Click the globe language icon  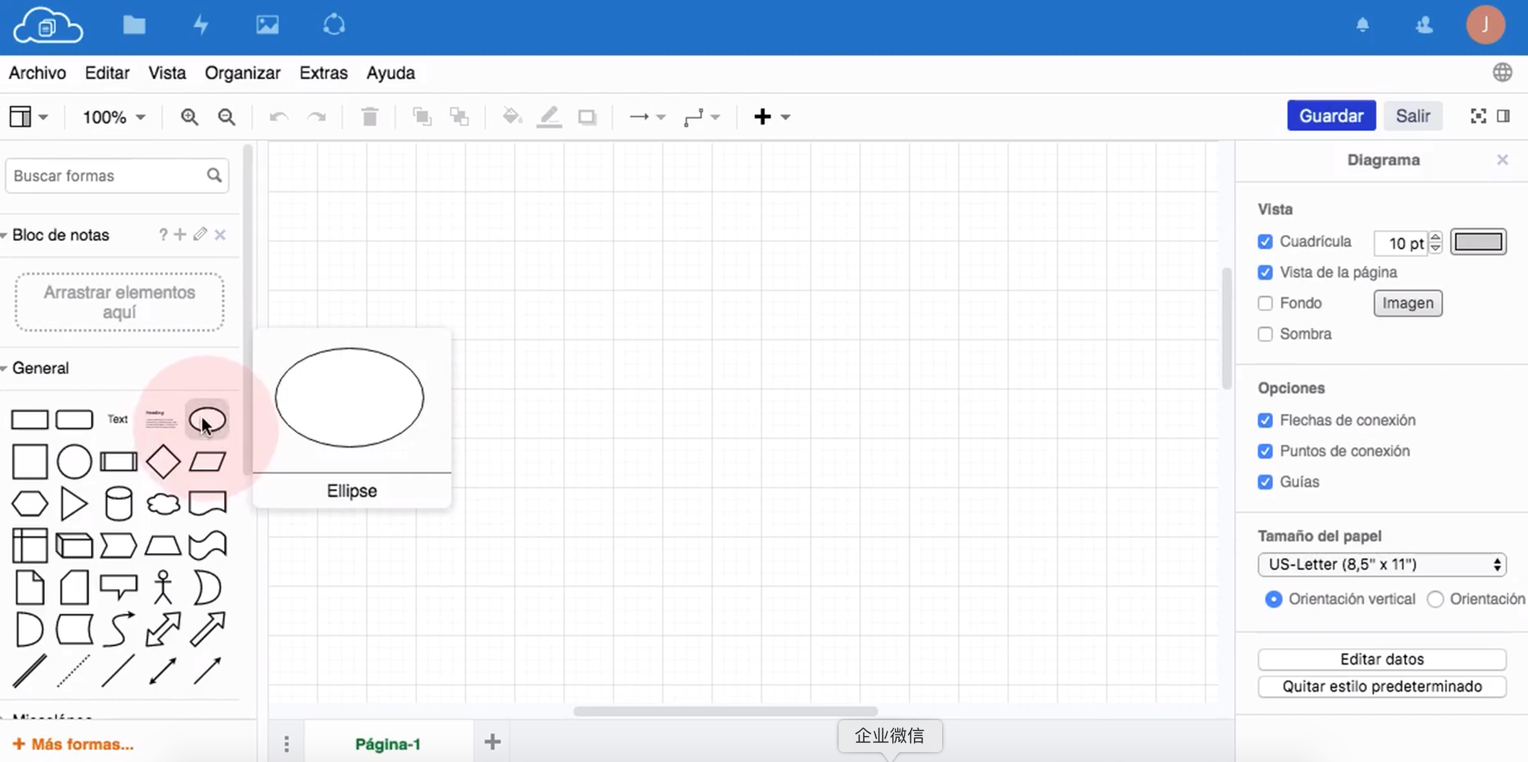(1502, 73)
